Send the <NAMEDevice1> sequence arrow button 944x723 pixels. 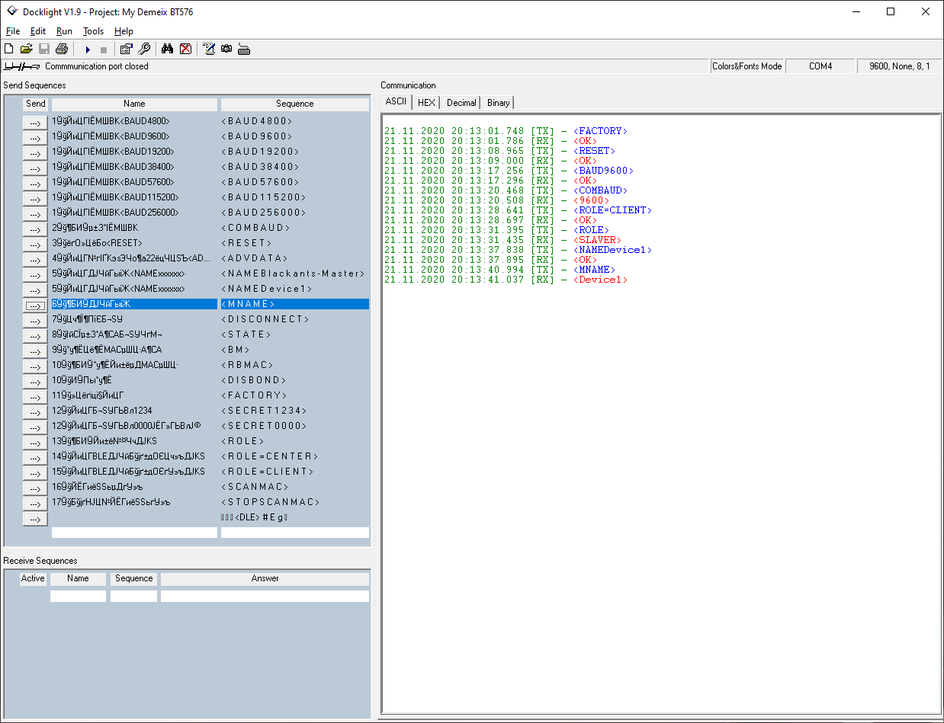[35, 290]
